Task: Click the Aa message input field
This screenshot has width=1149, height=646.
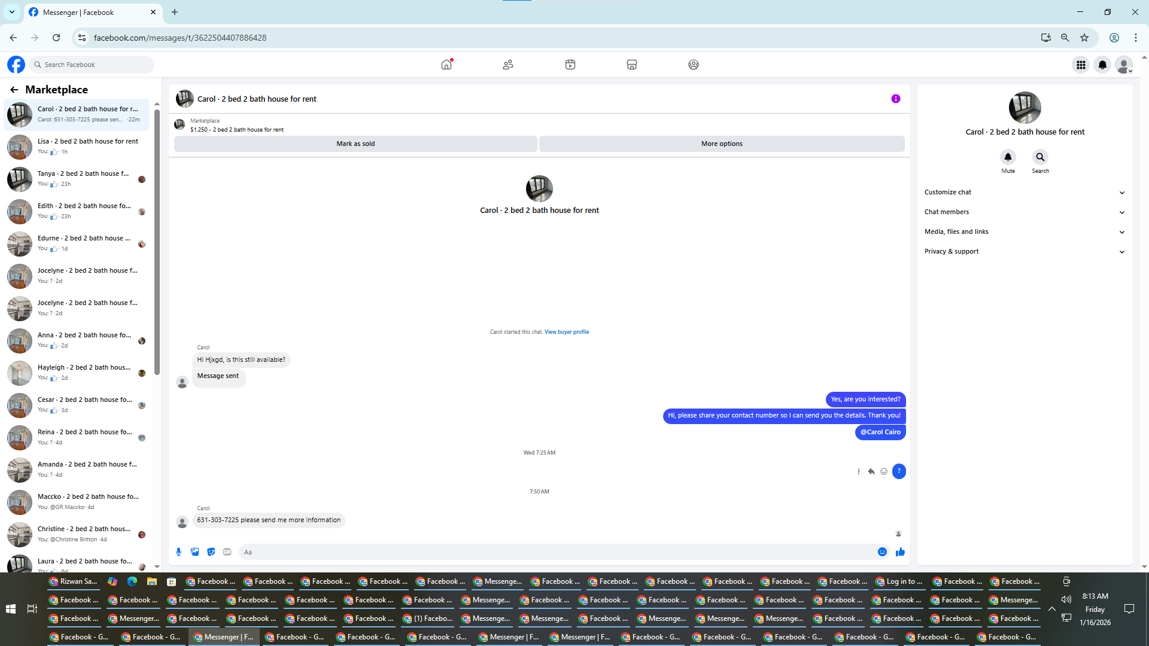Action: tap(557, 552)
